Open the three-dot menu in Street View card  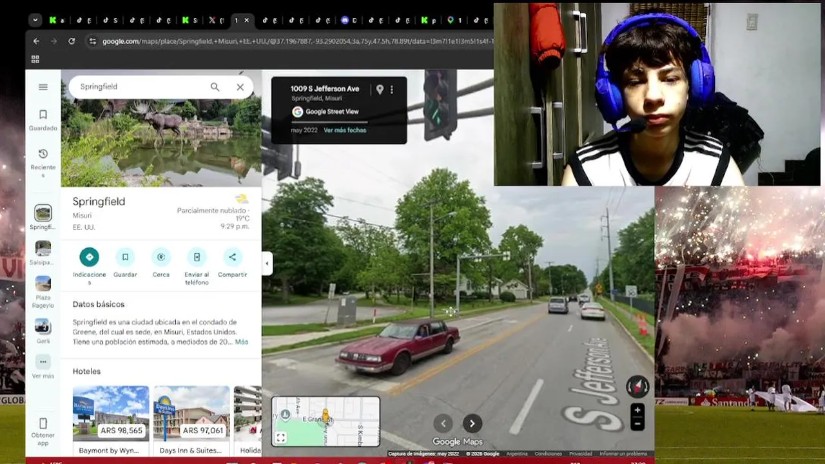point(391,90)
